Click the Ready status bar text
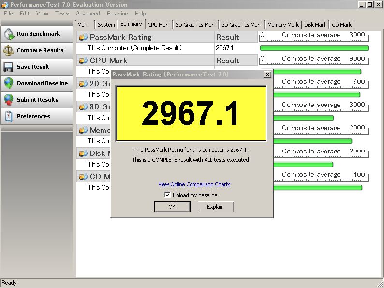The image size is (384, 288). [9, 283]
